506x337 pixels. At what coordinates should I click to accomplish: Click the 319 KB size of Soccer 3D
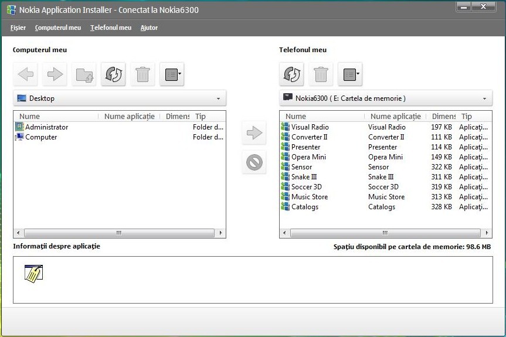click(442, 187)
